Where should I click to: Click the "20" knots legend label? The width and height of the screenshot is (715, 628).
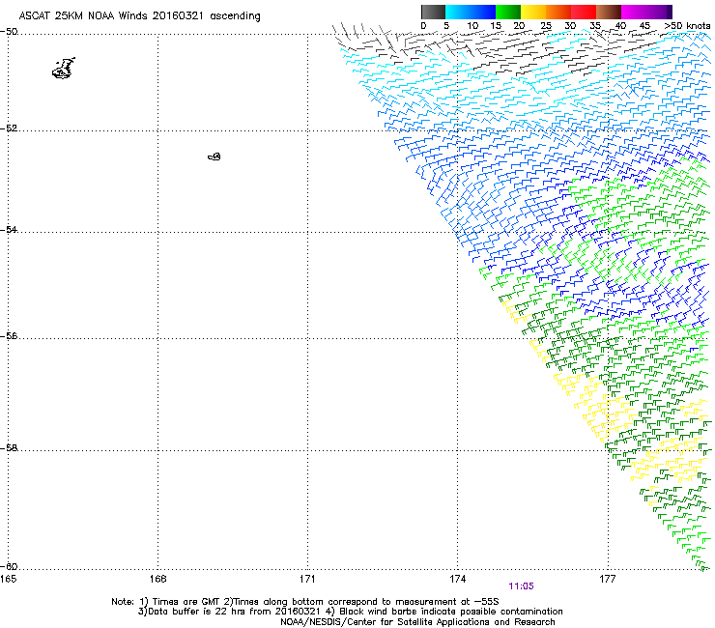pyautogui.click(x=519, y=25)
